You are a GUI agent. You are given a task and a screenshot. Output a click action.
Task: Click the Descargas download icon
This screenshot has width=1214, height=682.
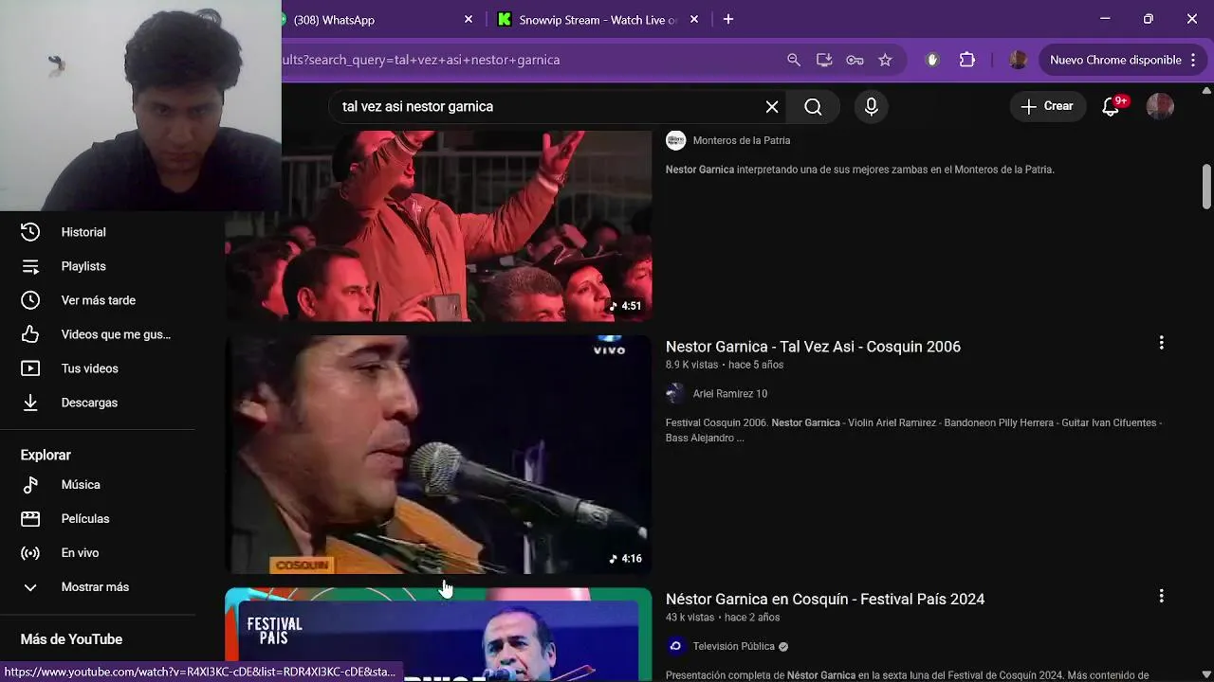click(30, 403)
